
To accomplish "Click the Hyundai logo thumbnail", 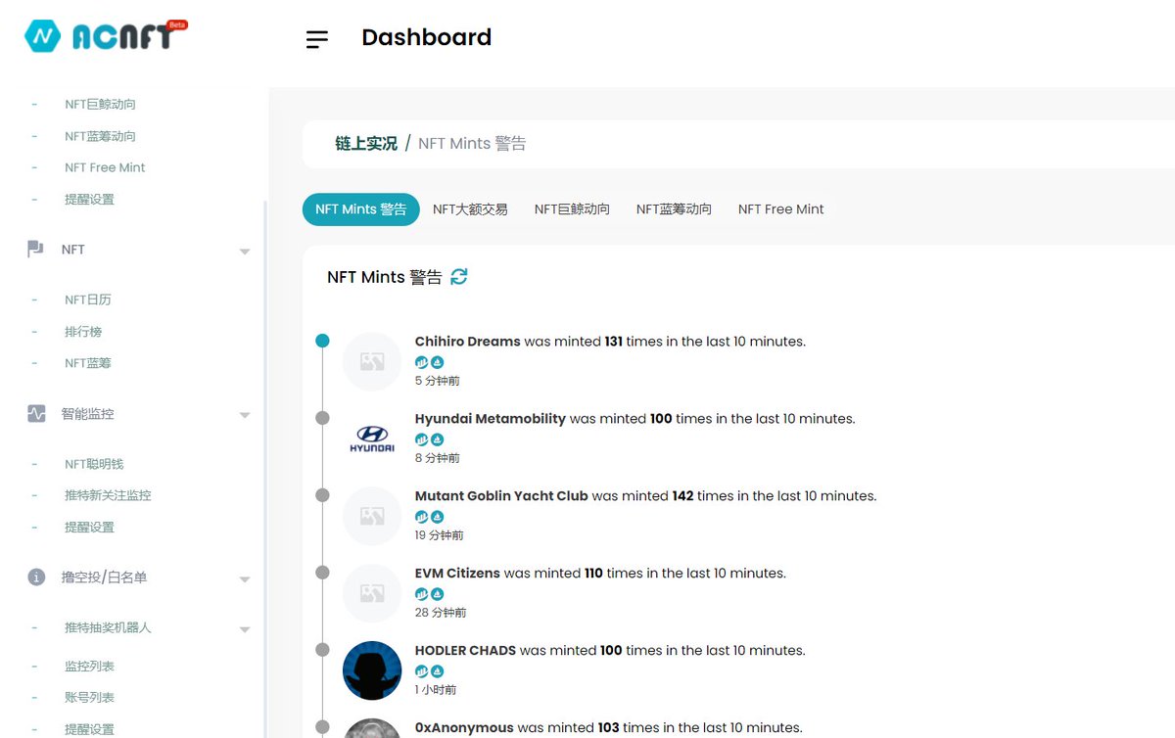I will click(x=372, y=439).
